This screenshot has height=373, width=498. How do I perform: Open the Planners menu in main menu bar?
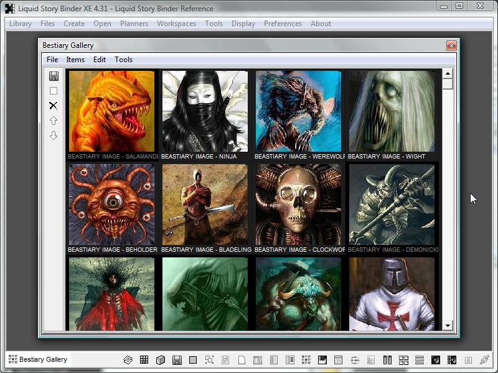[134, 24]
